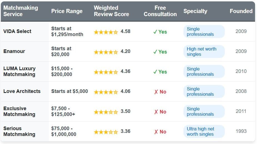This screenshot has width=257, height=144.
Task: Click the green check for VIDA Select
Action: 155,32
